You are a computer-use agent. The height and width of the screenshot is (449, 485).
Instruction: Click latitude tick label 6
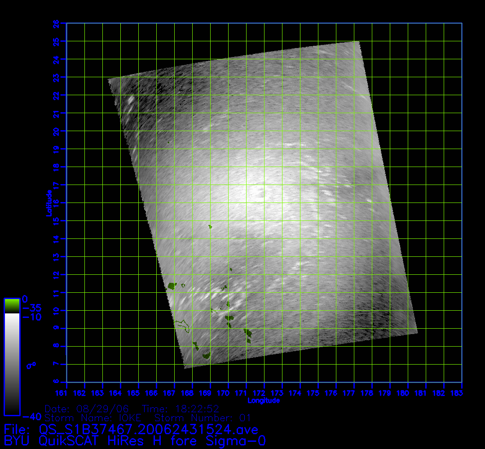point(57,382)
